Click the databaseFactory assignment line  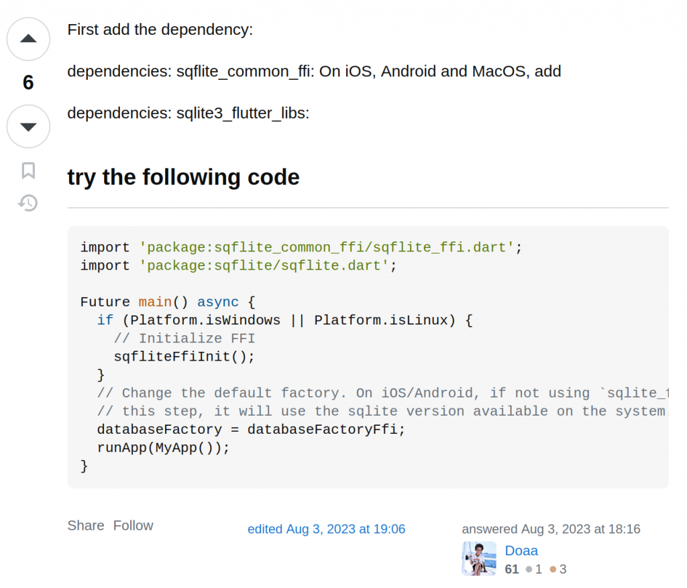(252, 429)
